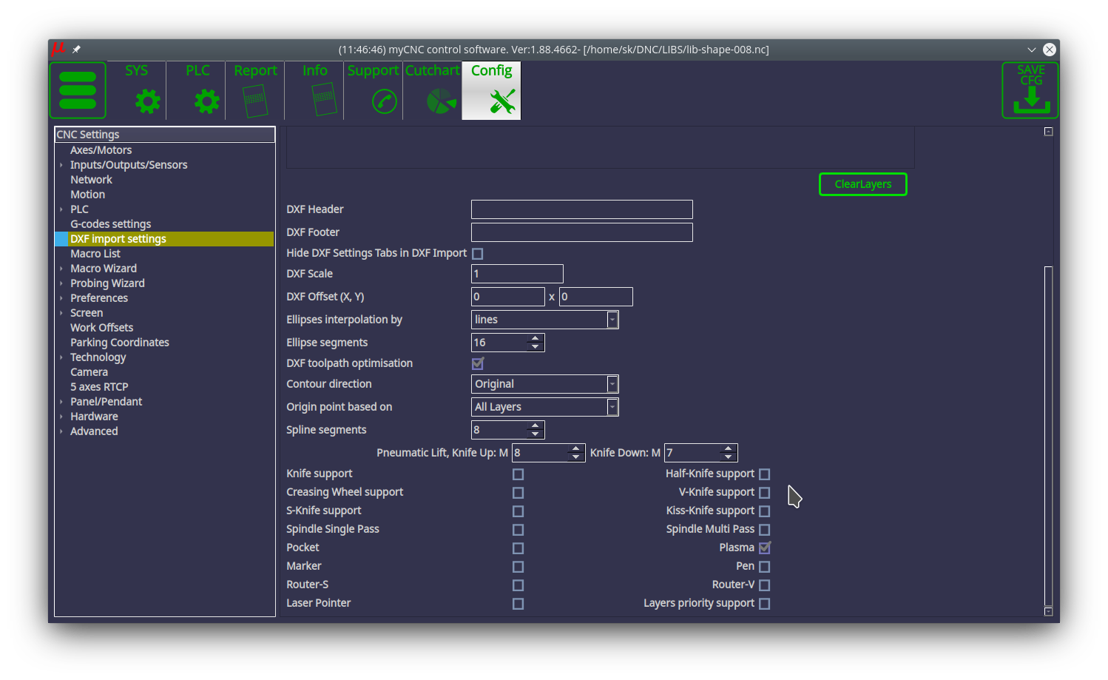
Task: Enable the Knife support checkbox
Action: coord(518,474)
